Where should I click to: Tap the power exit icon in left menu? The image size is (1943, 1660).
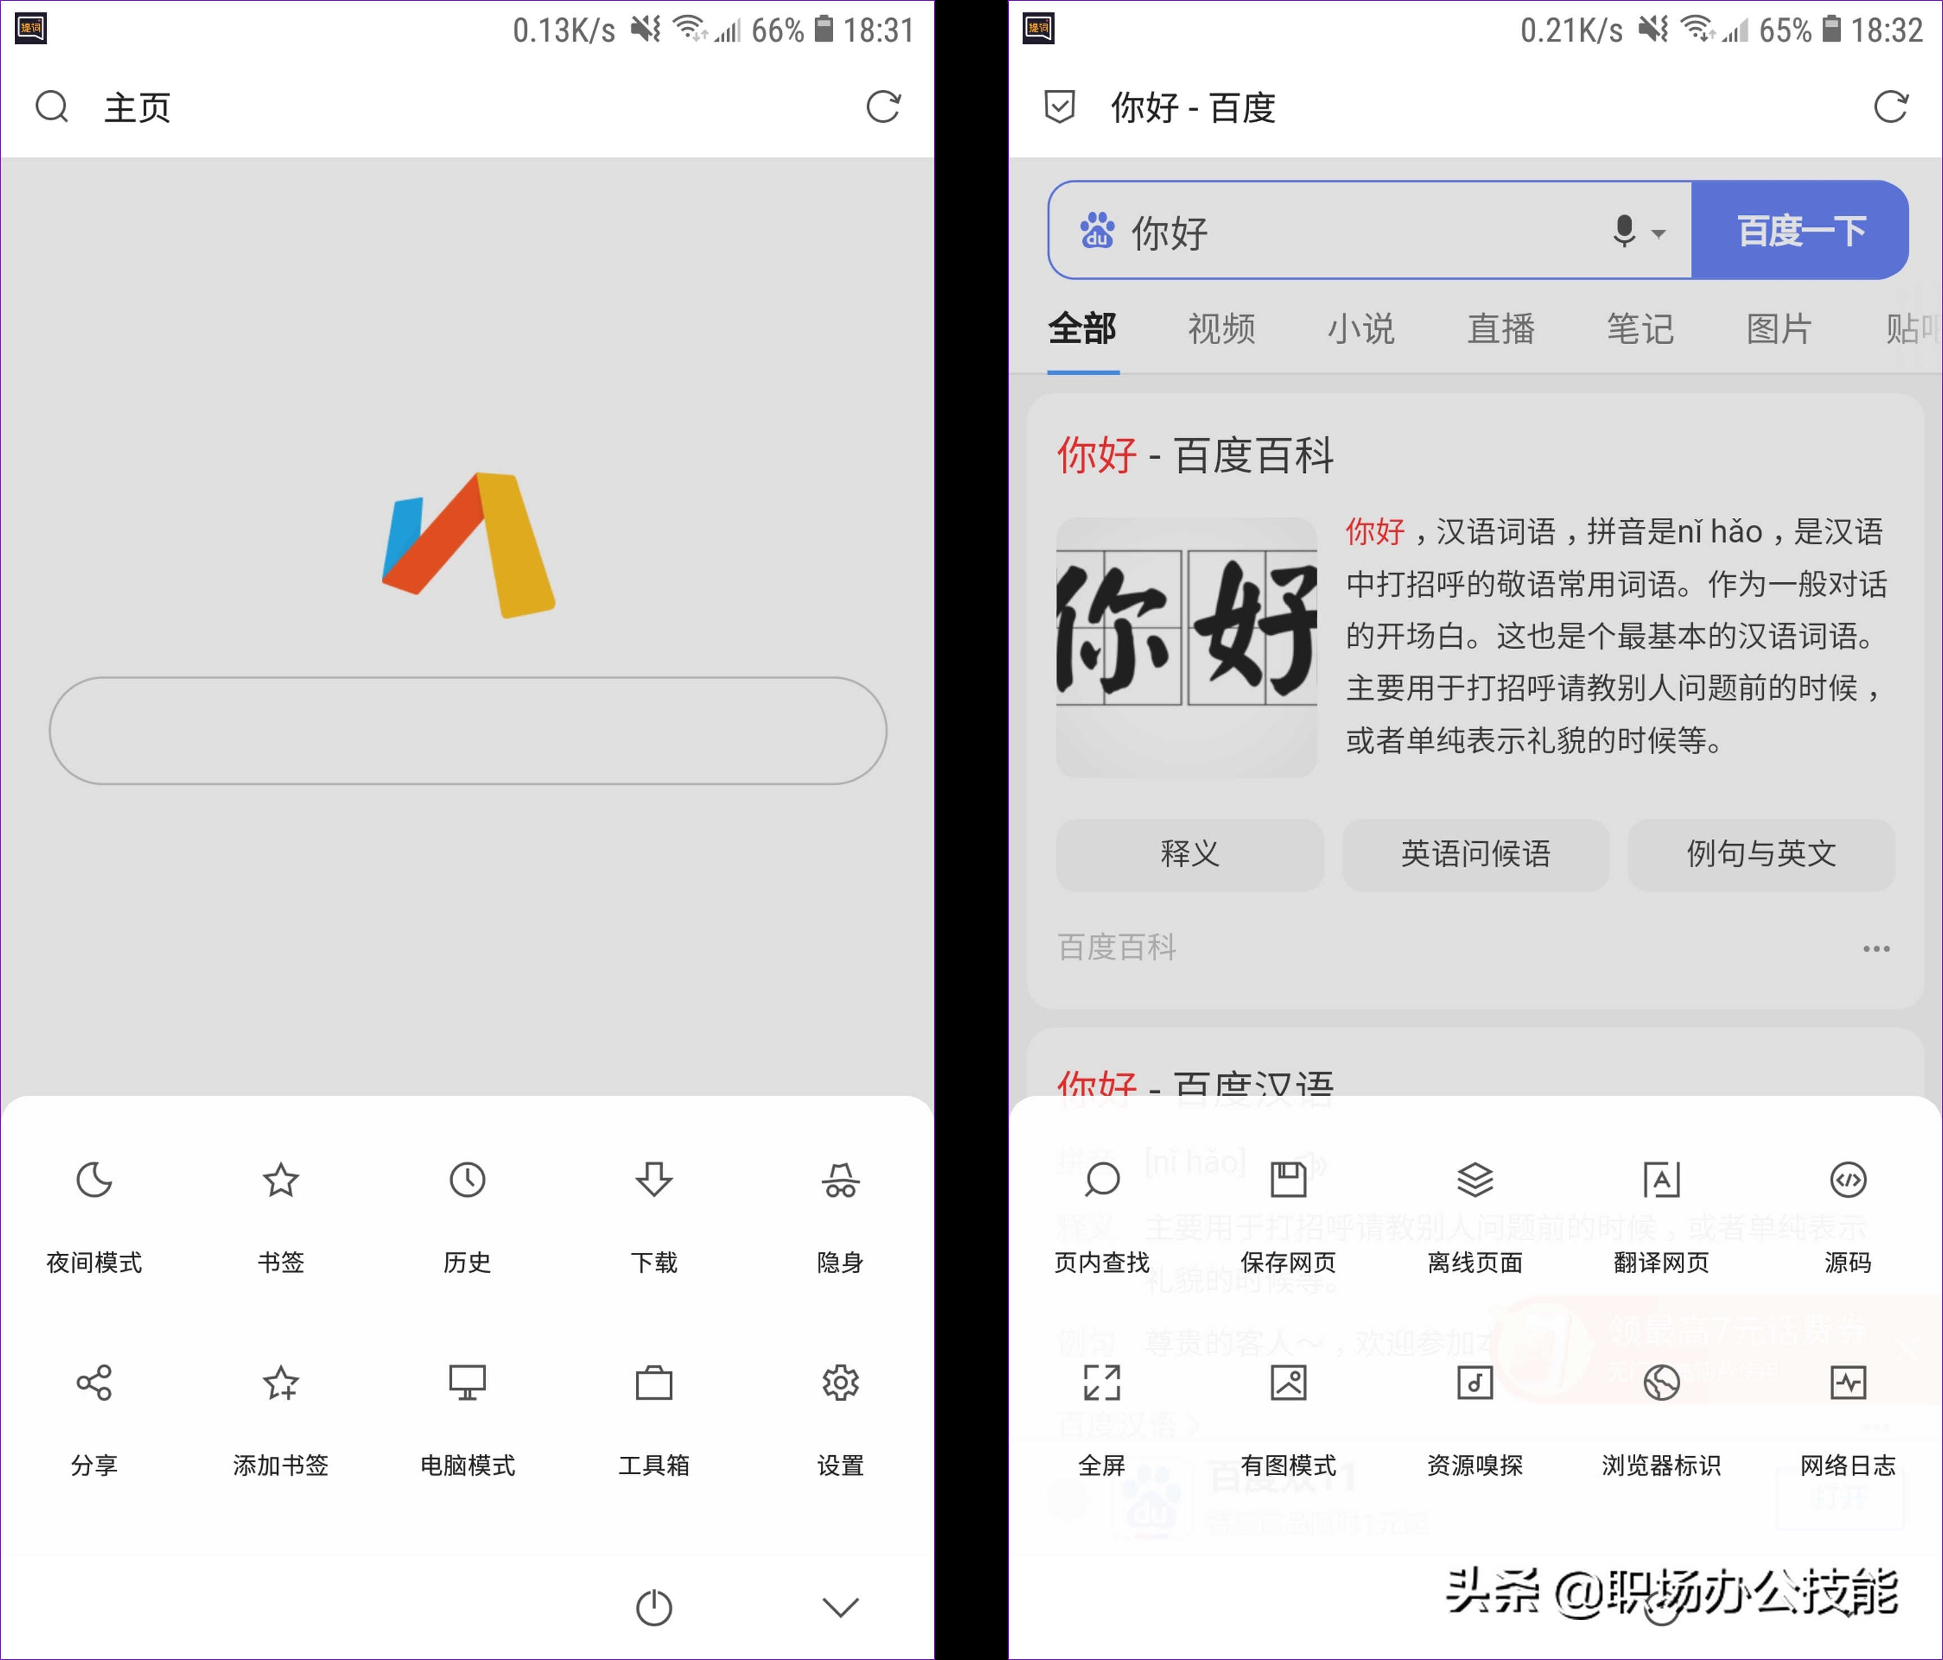point(654,1608)
